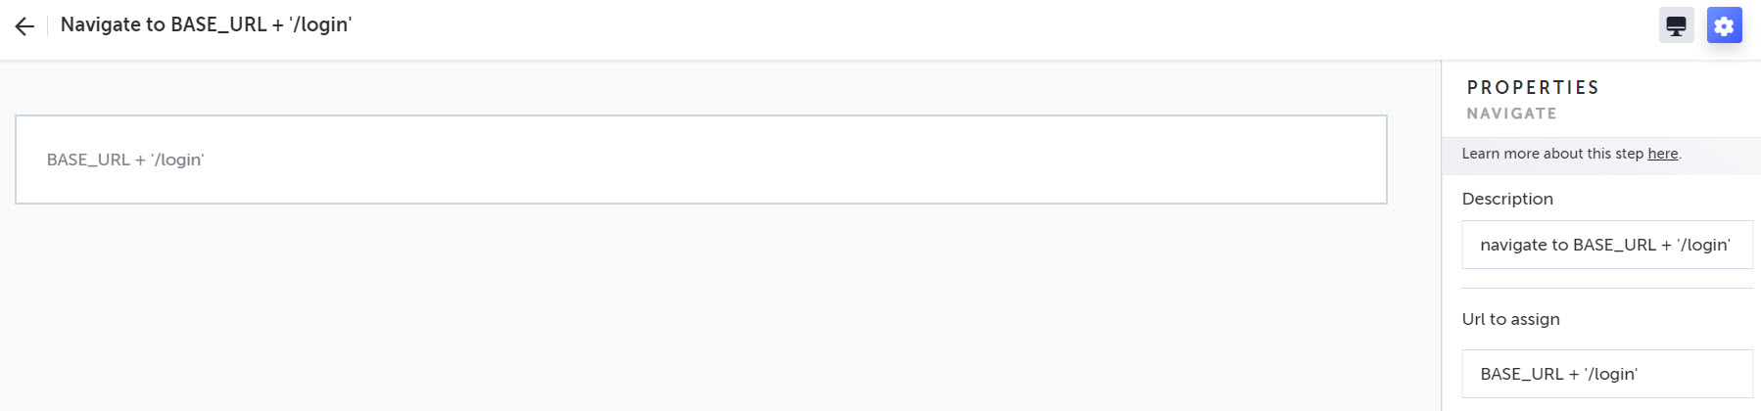Click the border between editor and properties panel

[x=1442, y=235]
